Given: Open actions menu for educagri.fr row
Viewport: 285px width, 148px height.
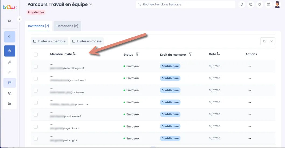Looking at the screenshot, I should coord(249,138).
